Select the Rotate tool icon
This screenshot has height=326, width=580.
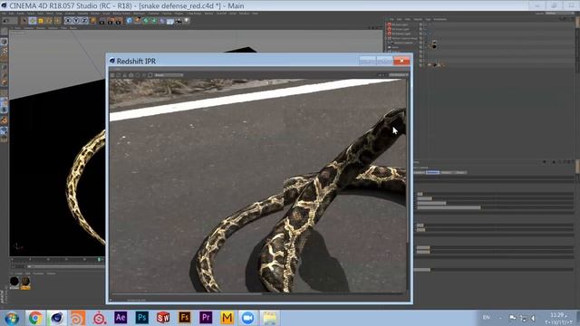click(49, 21)
